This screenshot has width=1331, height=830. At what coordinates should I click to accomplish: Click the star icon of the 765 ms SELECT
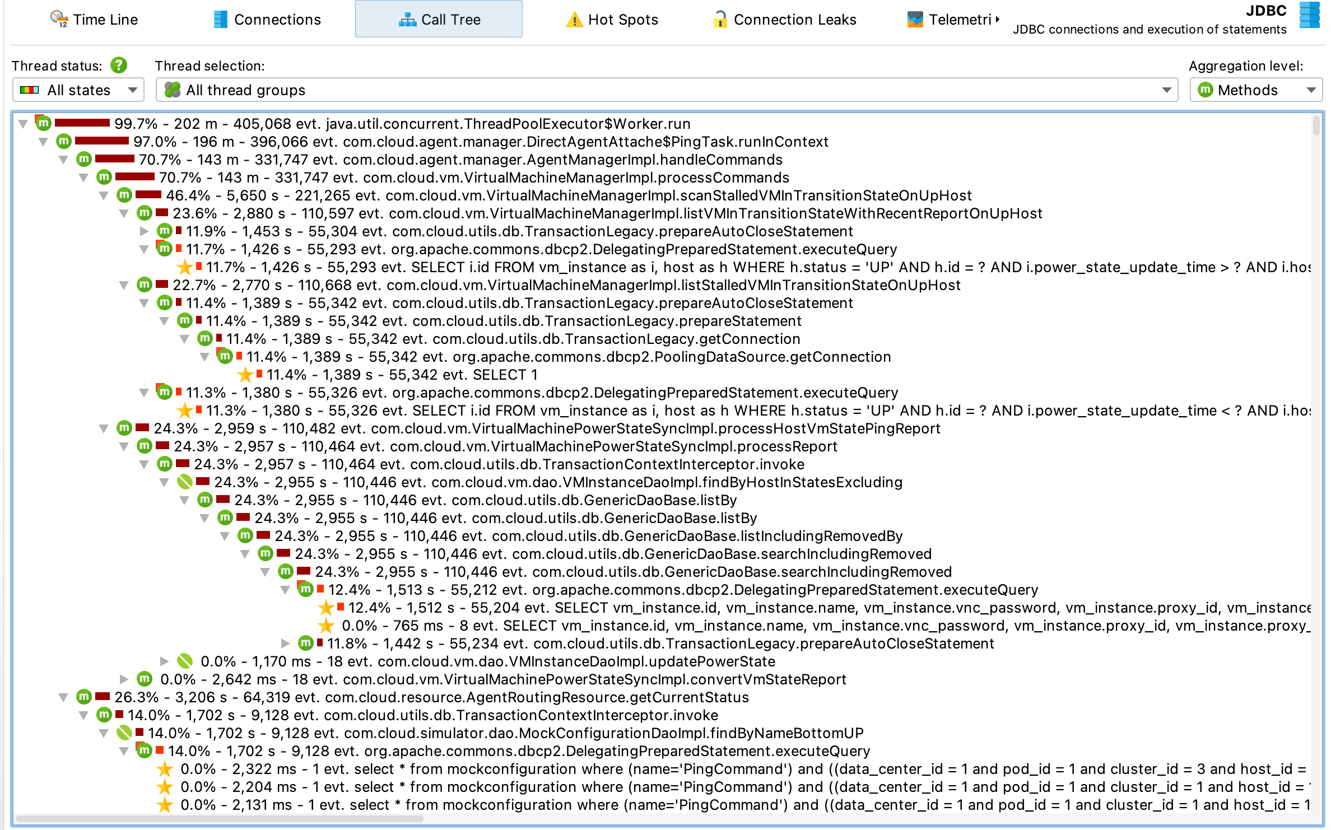(326, 626)
